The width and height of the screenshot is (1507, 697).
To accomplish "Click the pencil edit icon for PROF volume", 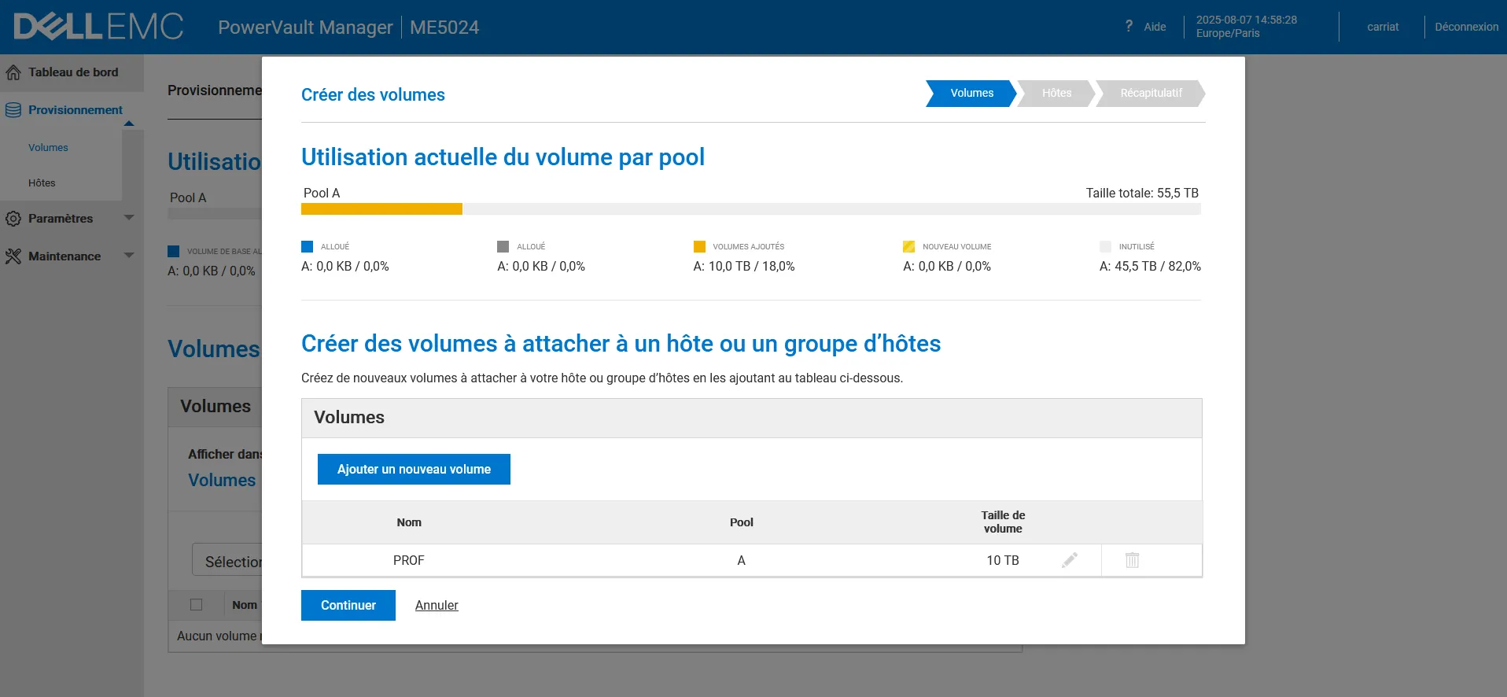I will pos(1070,560).
